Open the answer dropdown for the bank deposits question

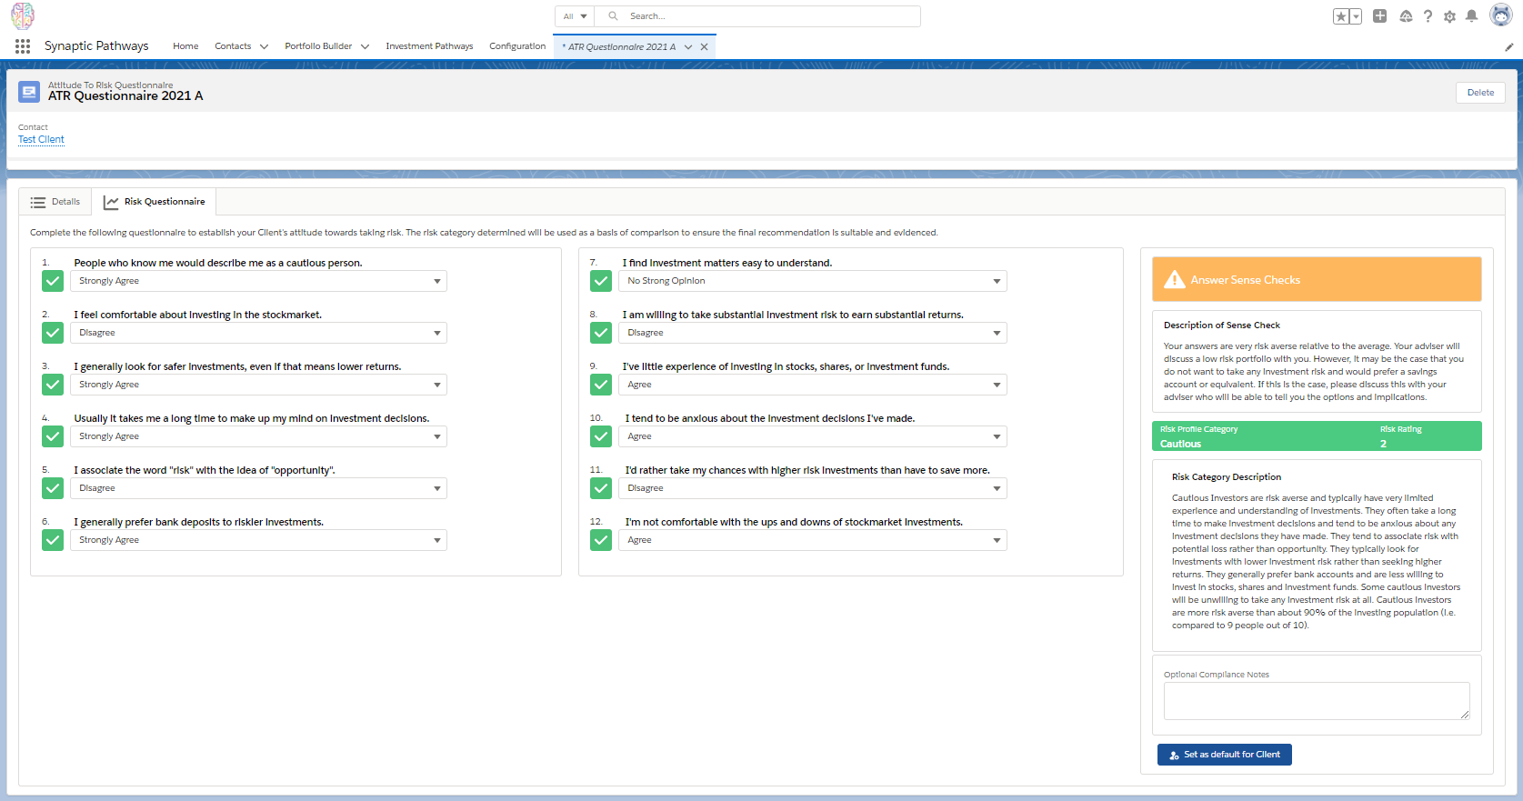point(259,540)
